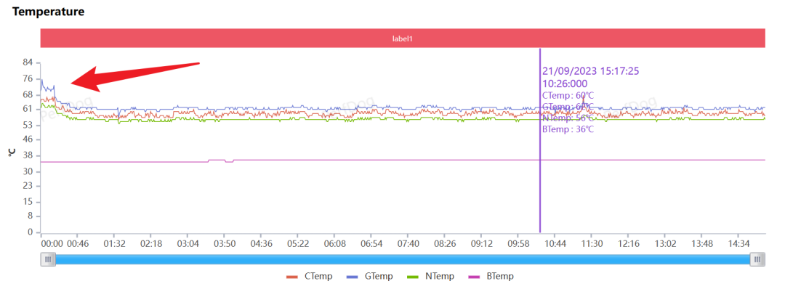Click the 00:46 x-axis time label
This screenshot has width=785, height=289.
click(x=78, y=244)
